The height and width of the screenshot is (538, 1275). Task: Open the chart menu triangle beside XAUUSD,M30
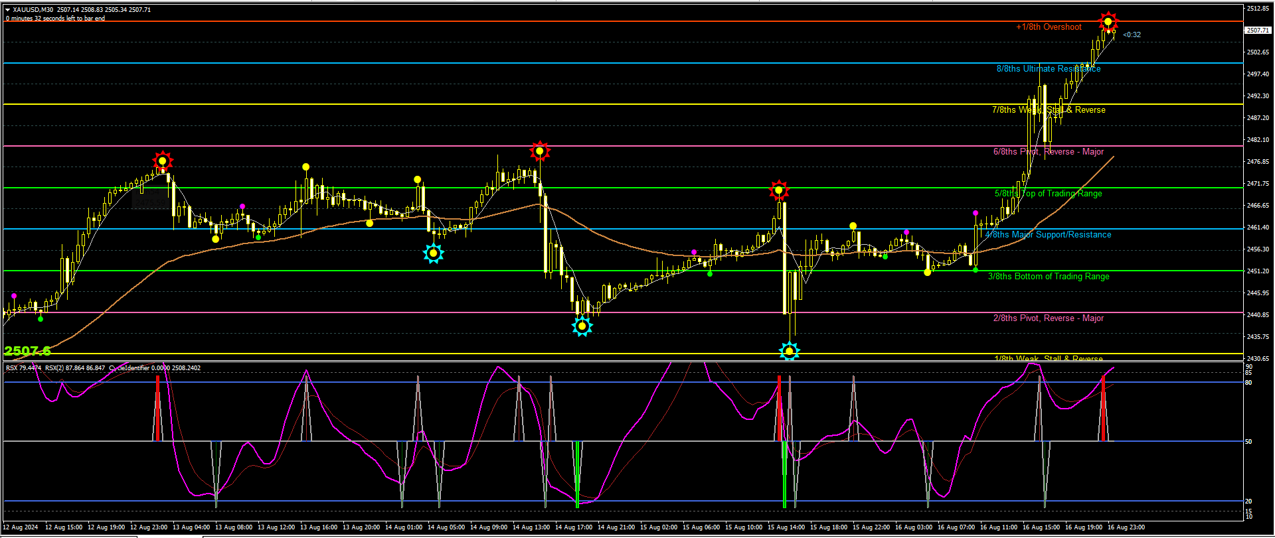(x=8, y=10)
